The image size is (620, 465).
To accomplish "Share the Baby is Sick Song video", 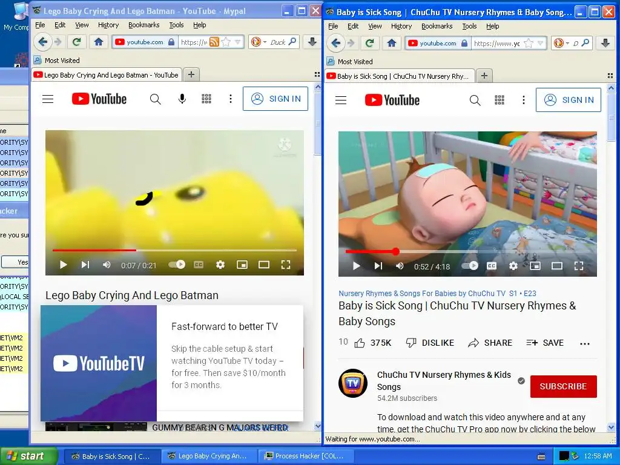I will (x=490, y=343).
